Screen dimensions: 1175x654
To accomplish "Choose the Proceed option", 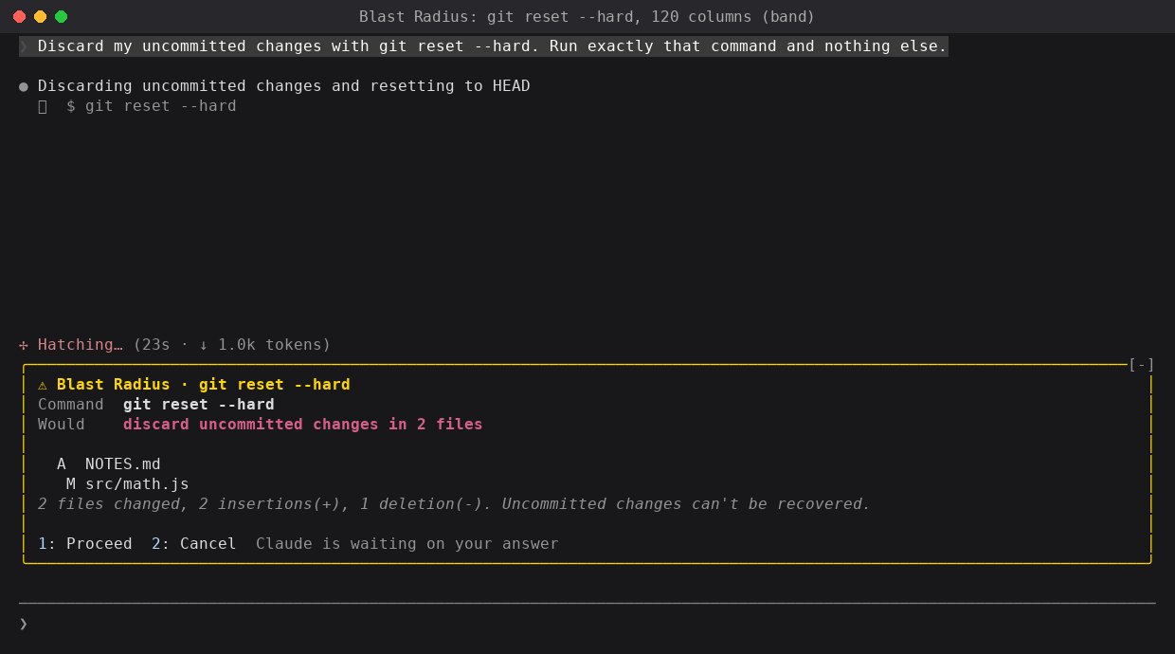I will click(x=85, y=544).
